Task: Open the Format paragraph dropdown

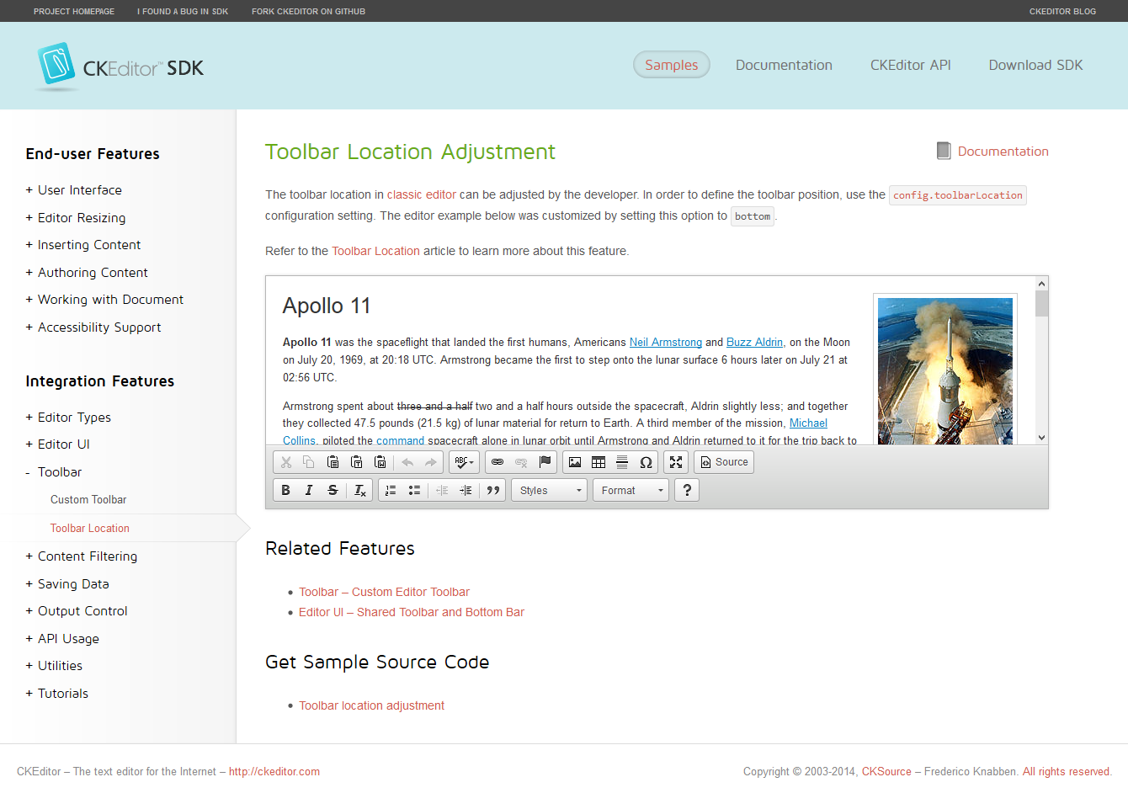Action: pos(631,490)
